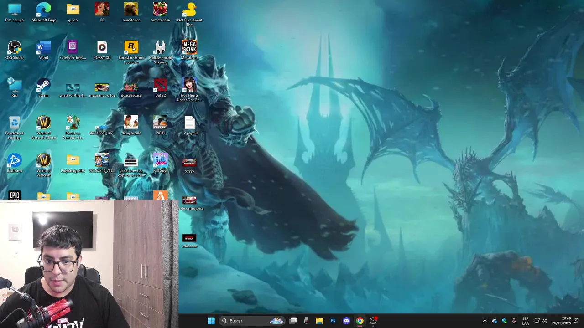The width and height of the screenshot is (584, 328).
Task: Select the wrath-of-the-li image file
Action: pos(73,89)
